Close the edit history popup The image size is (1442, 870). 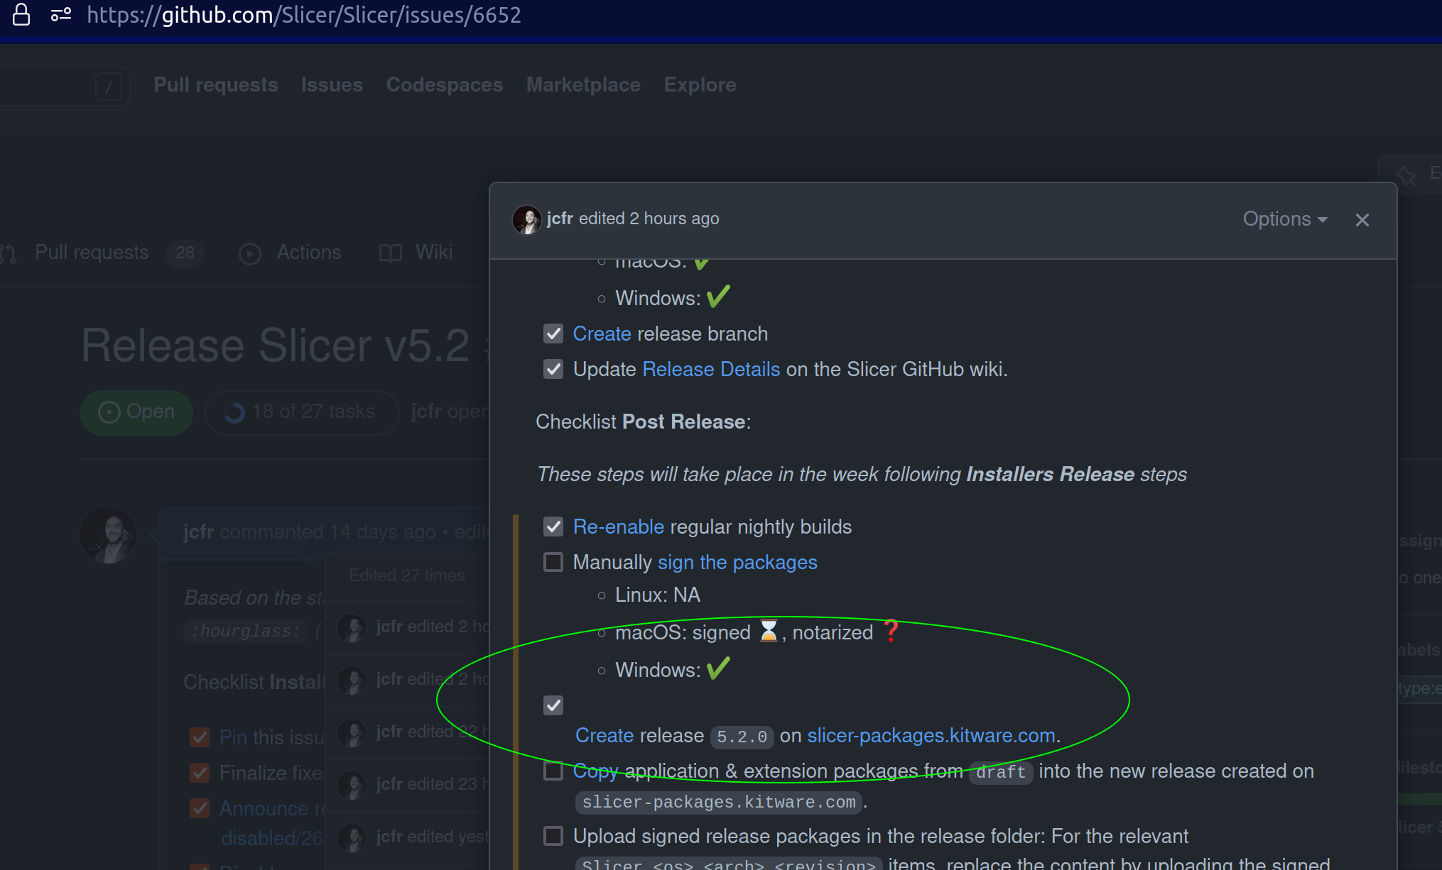click(1362, 220)
